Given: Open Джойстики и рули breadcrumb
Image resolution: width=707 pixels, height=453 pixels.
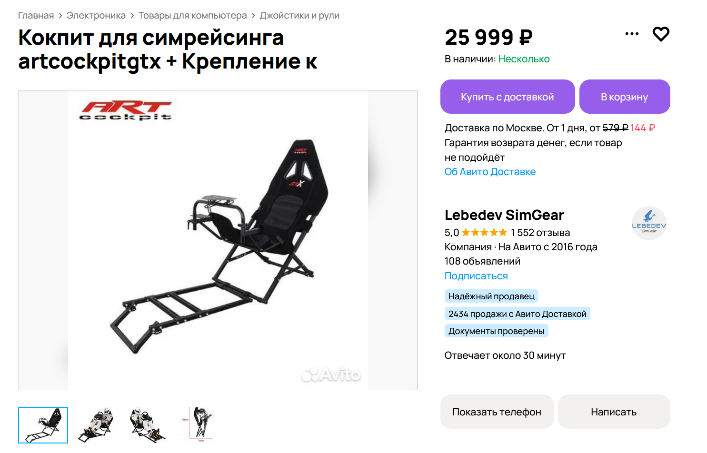Looking at the screenshot, I should (x=299, y=15).
